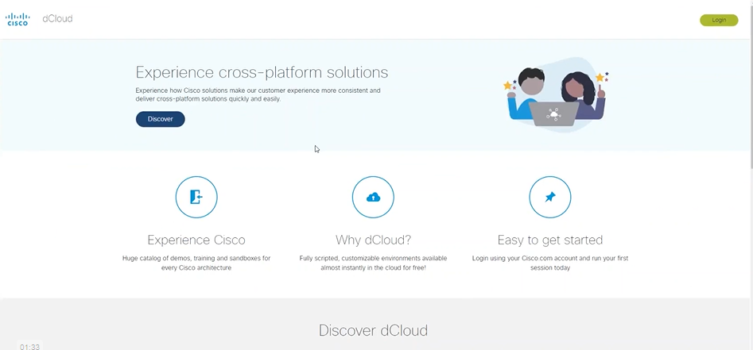Click the Discover dCloud section heading
The height and width of the screenshot is (350, 753).
click(x=373, y=330)
